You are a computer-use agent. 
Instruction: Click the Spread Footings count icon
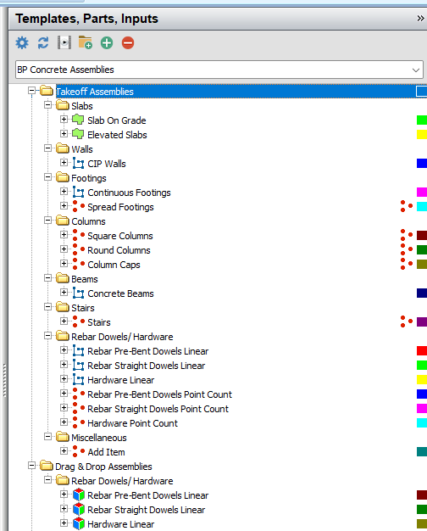(x=78, y=206)
